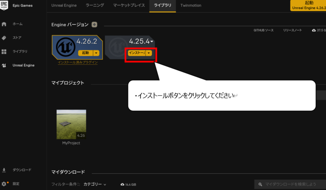Open the MyProject thumbnail
Screen dimensions: 326x190
coord(71,124)
